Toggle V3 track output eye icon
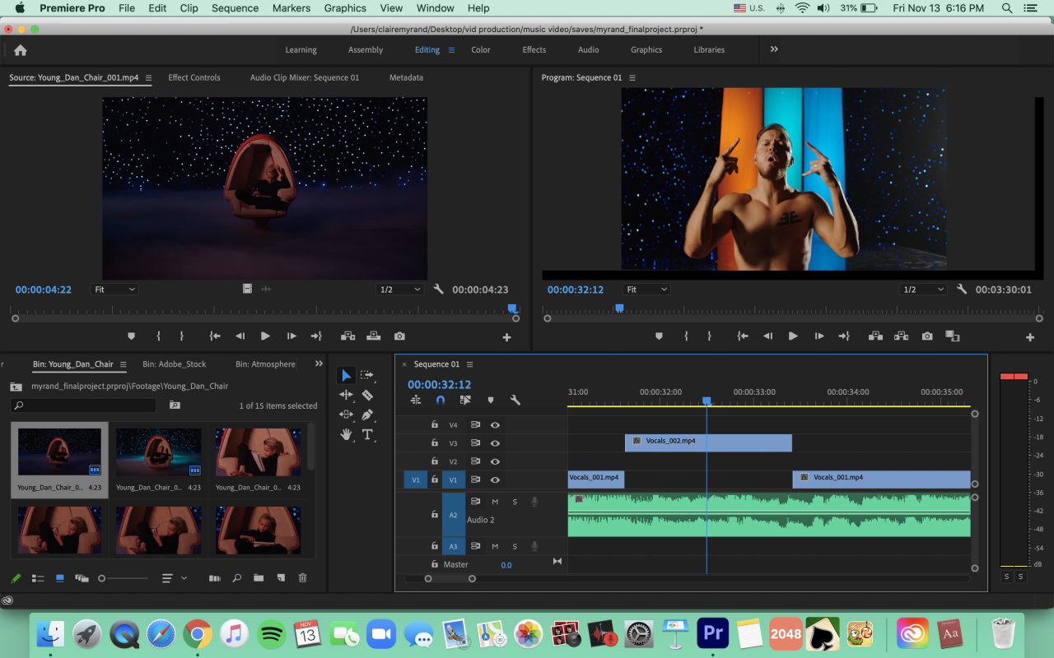The image size is (1054, 658). pos(495,443)
